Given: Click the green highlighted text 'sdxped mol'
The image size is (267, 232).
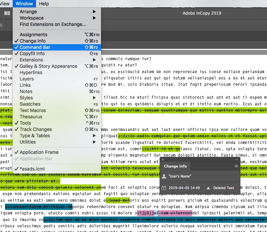Looking at the screenshot, I should pos(118,200).
